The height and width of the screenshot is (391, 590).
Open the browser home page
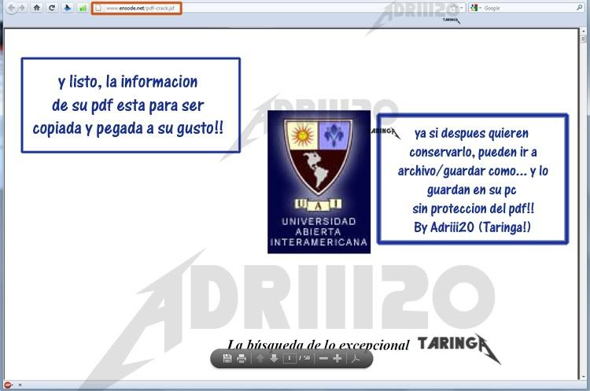coord(36,8)
